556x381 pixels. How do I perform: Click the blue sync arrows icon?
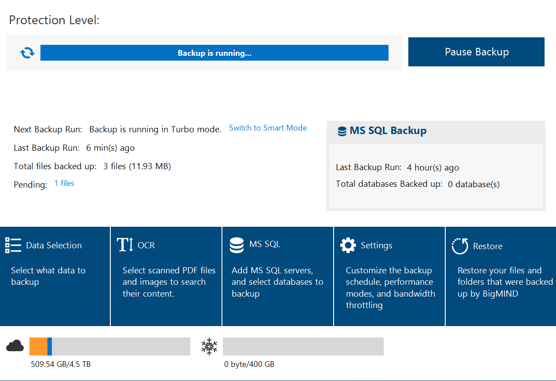coord(27,53)
